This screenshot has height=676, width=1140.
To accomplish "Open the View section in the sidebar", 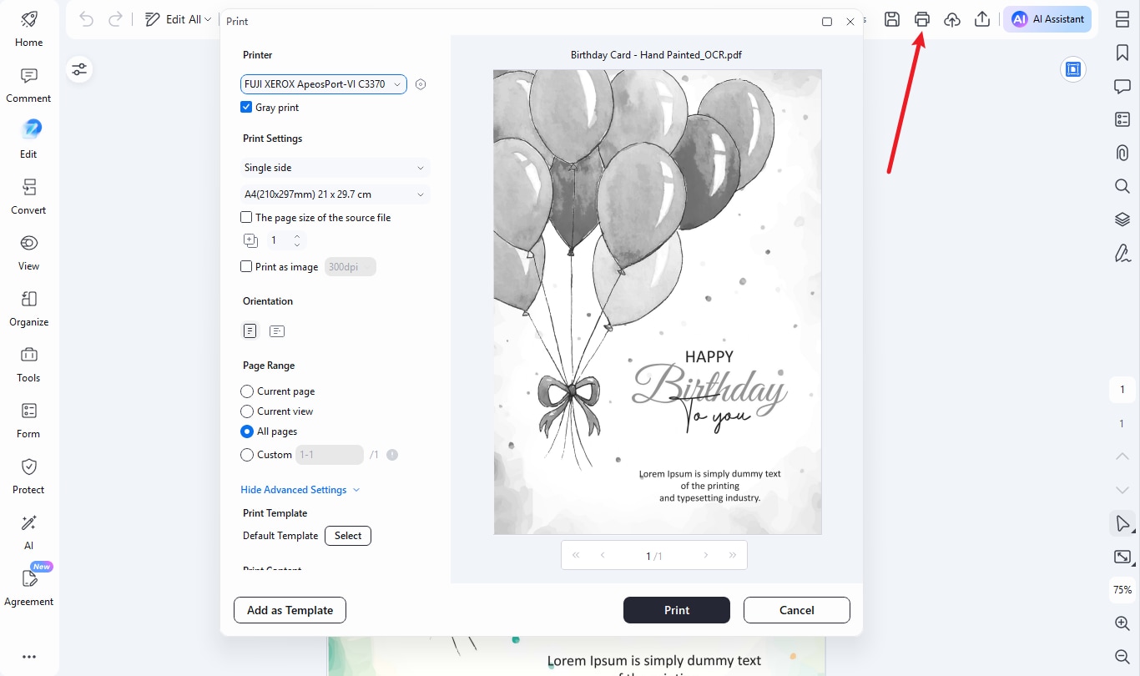I will pos(28,252).
